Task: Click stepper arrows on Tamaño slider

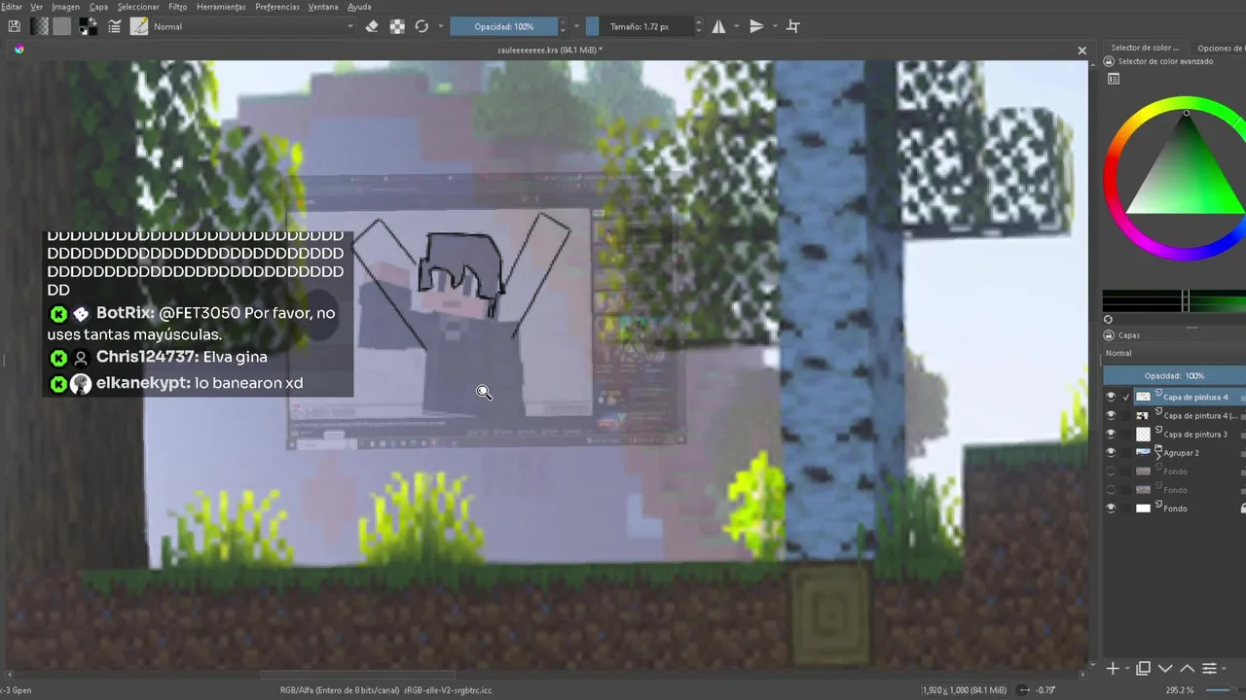Action: pyautogui.click(x=698, y=26)
